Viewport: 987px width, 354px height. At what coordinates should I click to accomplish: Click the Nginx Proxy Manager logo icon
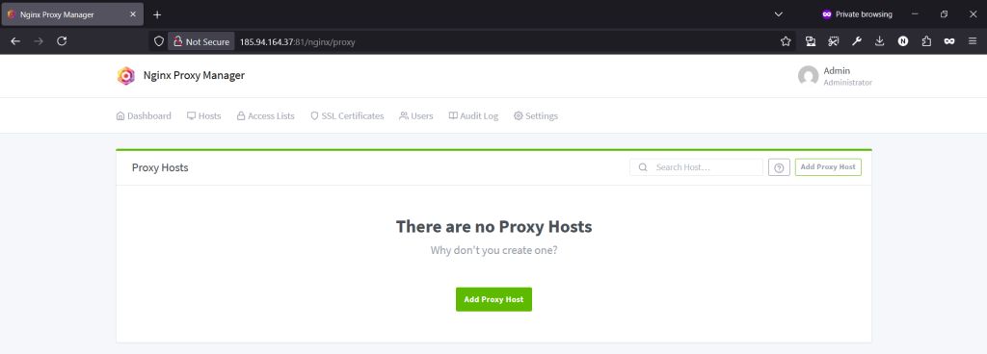(x=126, y=76)
